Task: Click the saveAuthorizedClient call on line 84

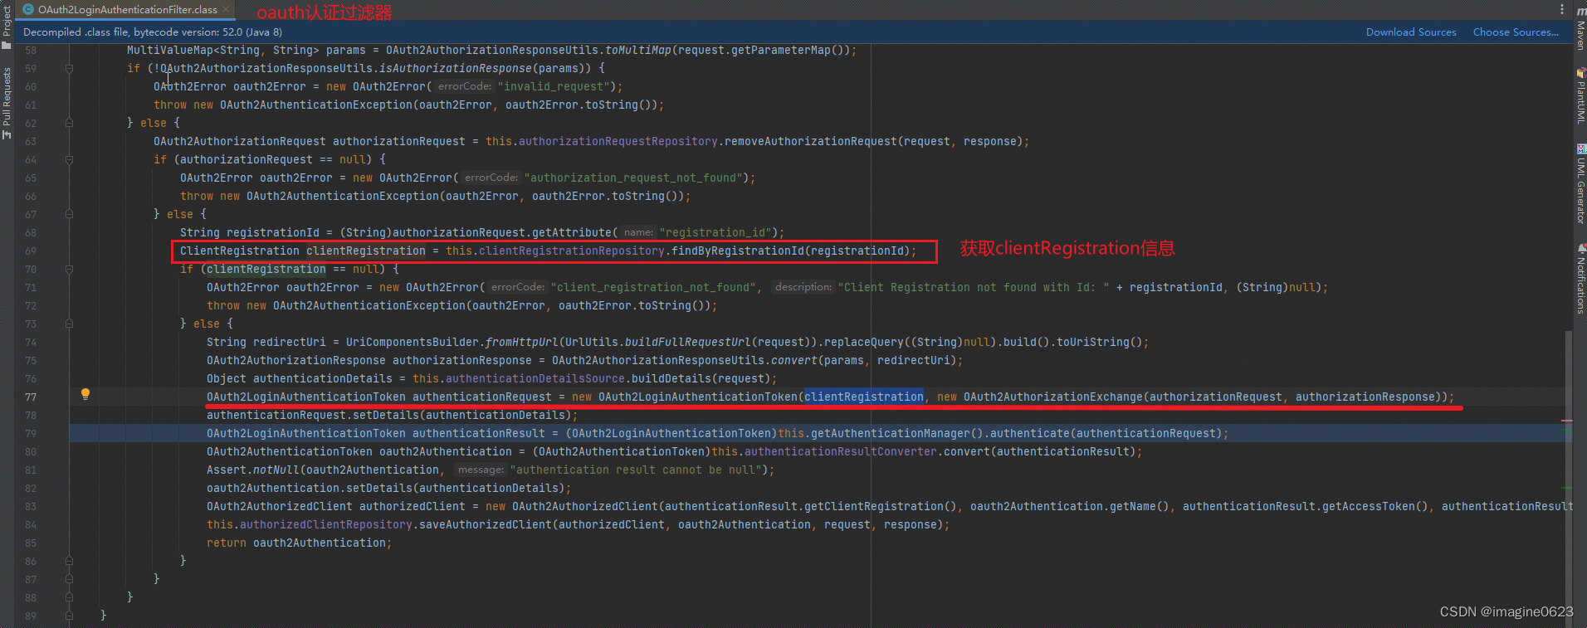Action: point(486,524)
